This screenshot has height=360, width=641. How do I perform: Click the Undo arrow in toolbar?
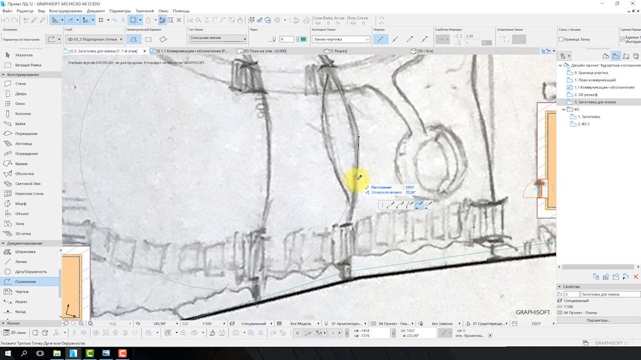pyautogui.click(x=6, y=20)
